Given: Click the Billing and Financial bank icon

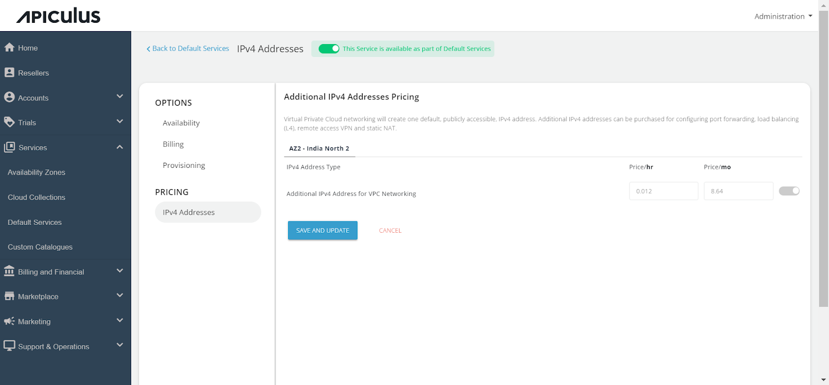Looking at the screenshot, I should pos(9,272).
